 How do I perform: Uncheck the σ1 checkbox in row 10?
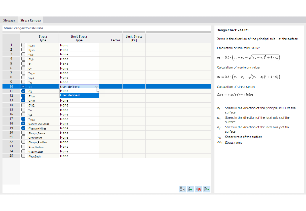pyautogui.click(x=23, y=86)
